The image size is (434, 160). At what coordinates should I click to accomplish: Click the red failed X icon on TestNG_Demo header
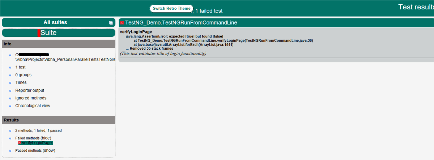(x=122, y=23)
